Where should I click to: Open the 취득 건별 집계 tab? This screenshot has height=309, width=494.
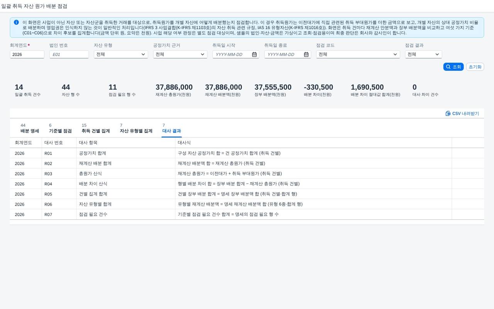click(x=96, y=128)
